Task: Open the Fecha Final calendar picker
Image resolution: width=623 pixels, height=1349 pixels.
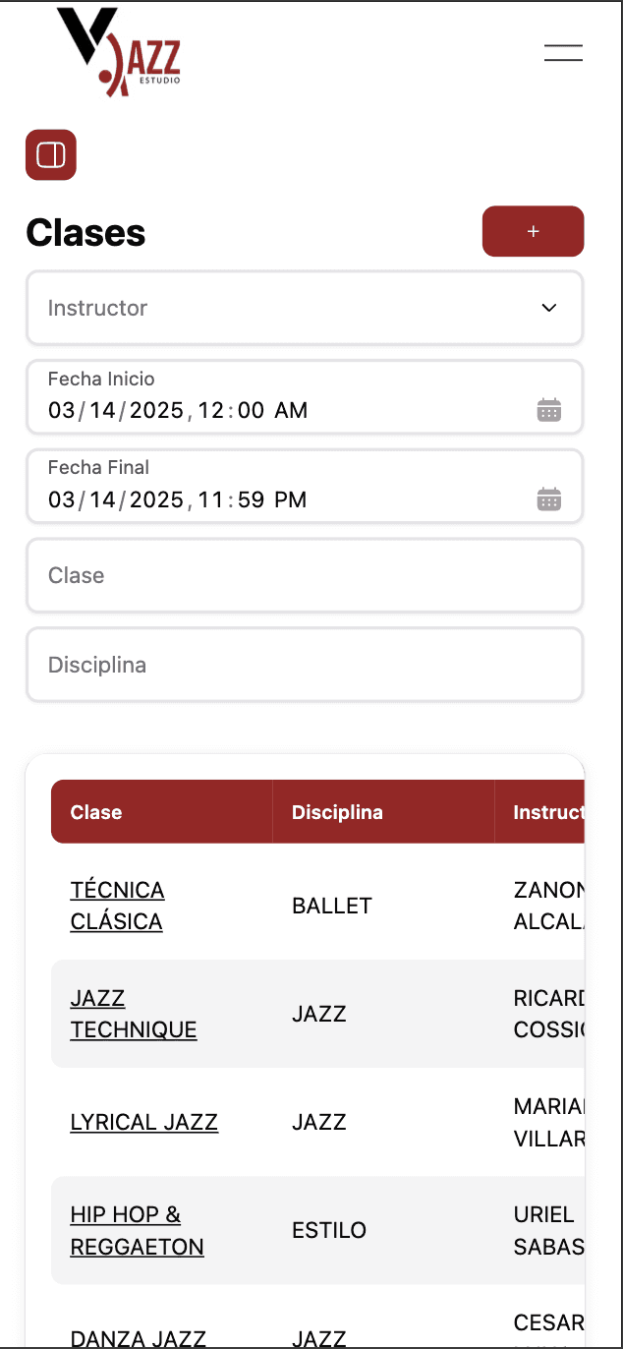Action: [549, 499]
